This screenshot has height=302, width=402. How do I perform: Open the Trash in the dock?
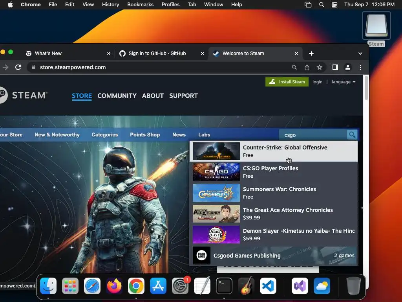point(354,286)
